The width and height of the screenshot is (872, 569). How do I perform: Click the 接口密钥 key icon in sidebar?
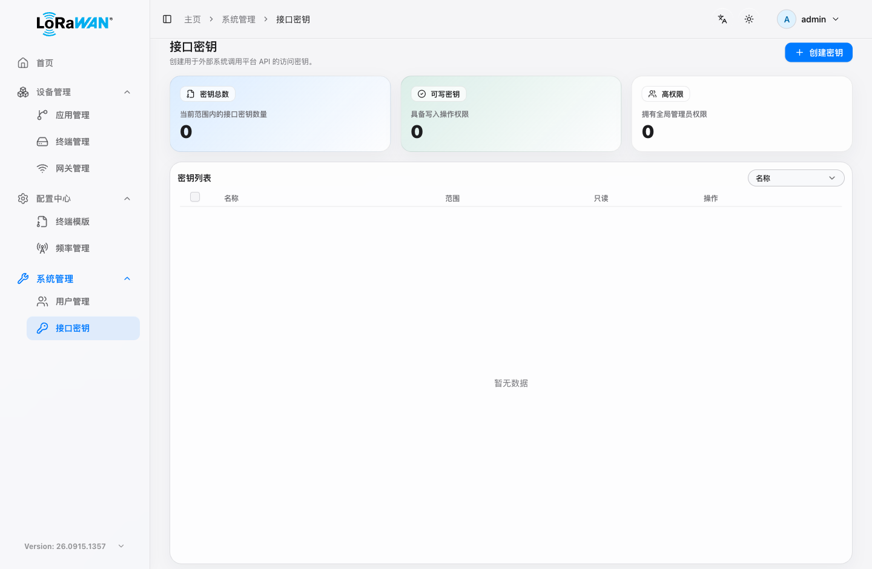point(42,328)
